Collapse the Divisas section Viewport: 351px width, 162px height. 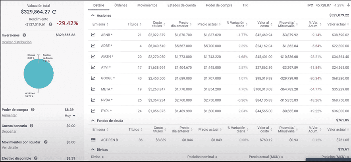[x=93, y=150]
